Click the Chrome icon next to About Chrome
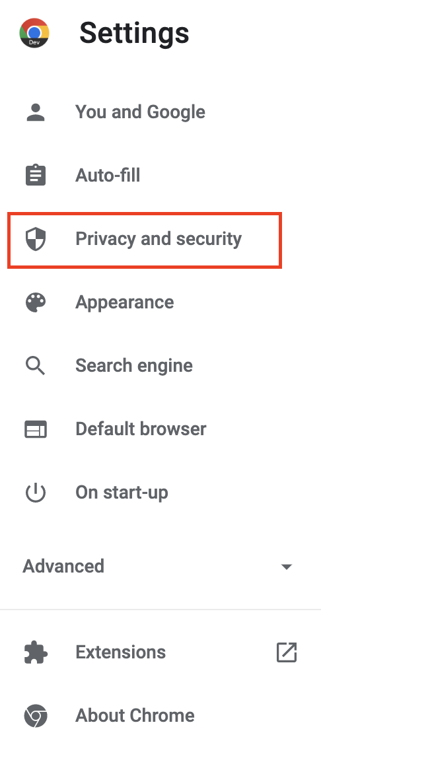 (x=36, y=716)
